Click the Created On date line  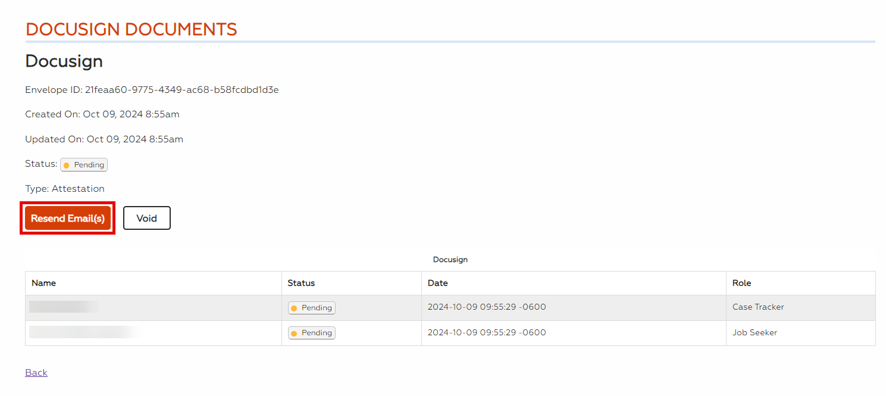point(102,114)
